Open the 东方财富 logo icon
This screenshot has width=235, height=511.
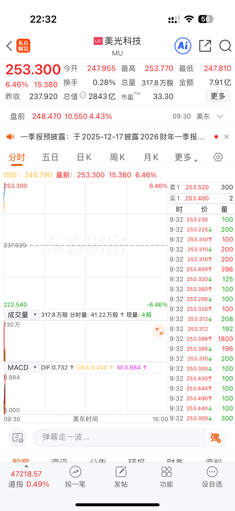(x=23, y=46)
